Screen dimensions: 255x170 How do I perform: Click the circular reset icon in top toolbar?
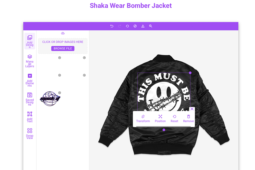pyautogui.click(x=127, y=26)
